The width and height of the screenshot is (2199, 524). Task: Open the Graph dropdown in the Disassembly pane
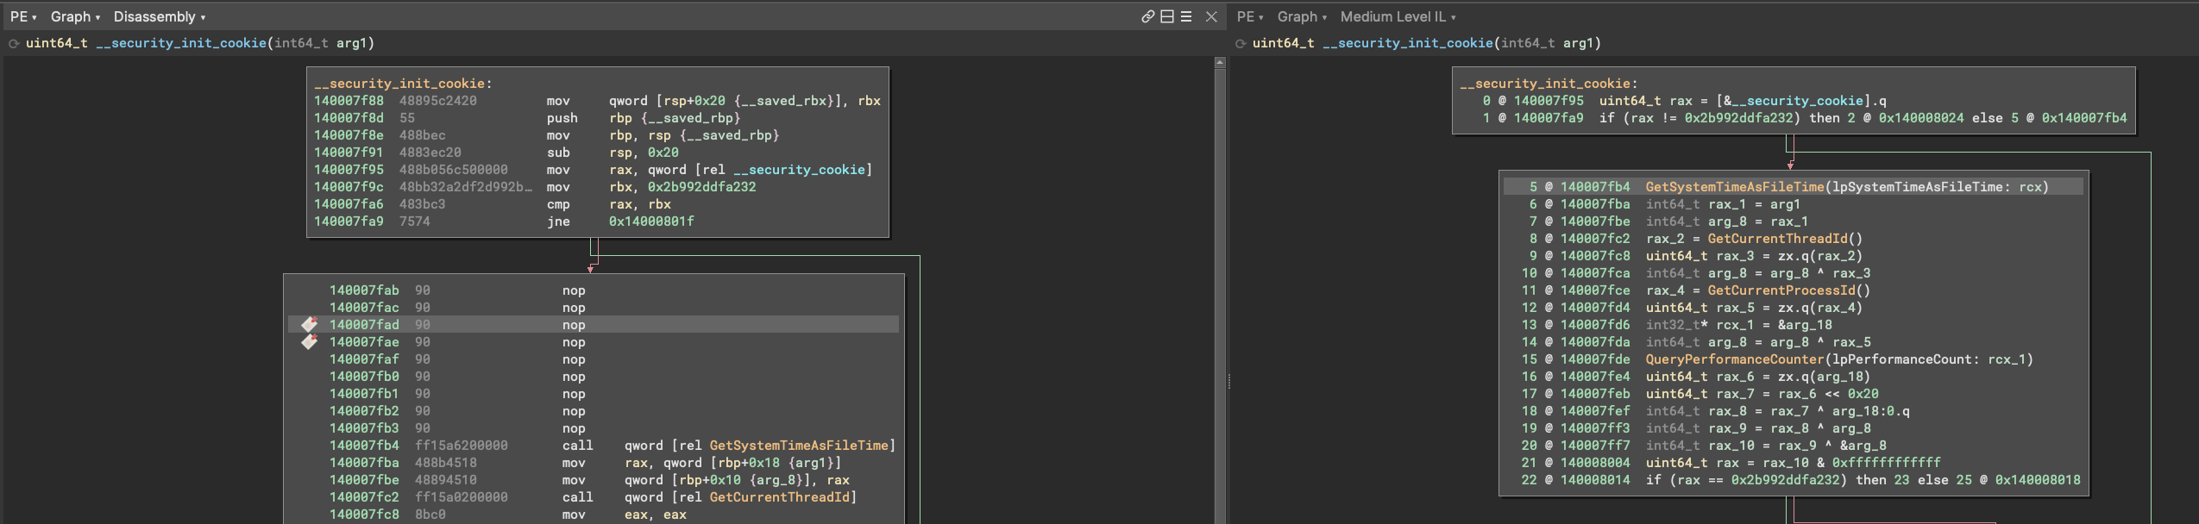coord(75,16)
